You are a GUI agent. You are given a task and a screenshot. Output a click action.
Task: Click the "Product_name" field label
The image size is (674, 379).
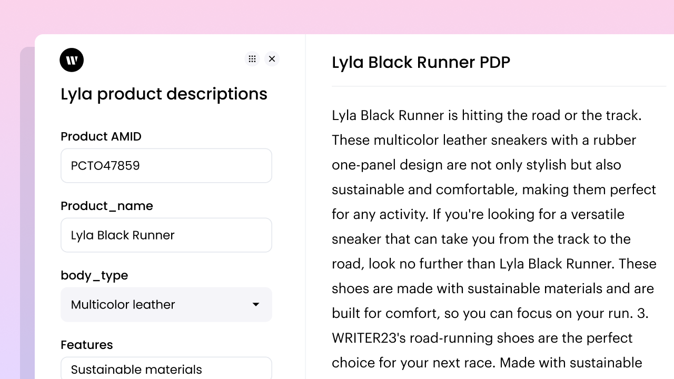[107, 206]
